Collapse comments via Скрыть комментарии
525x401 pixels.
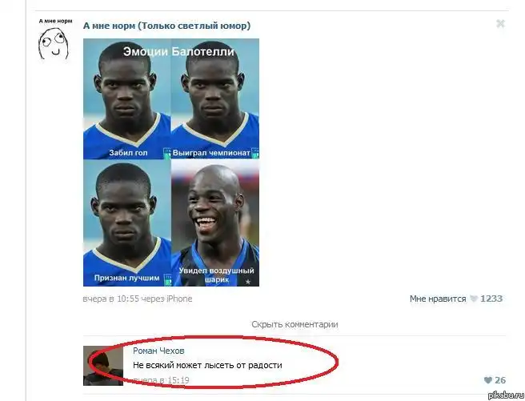coord(295,324)
